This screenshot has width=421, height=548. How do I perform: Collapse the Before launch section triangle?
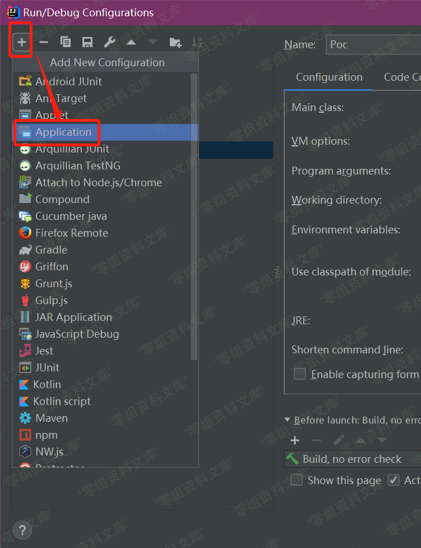pyautogui.click(x=288, y=420)
